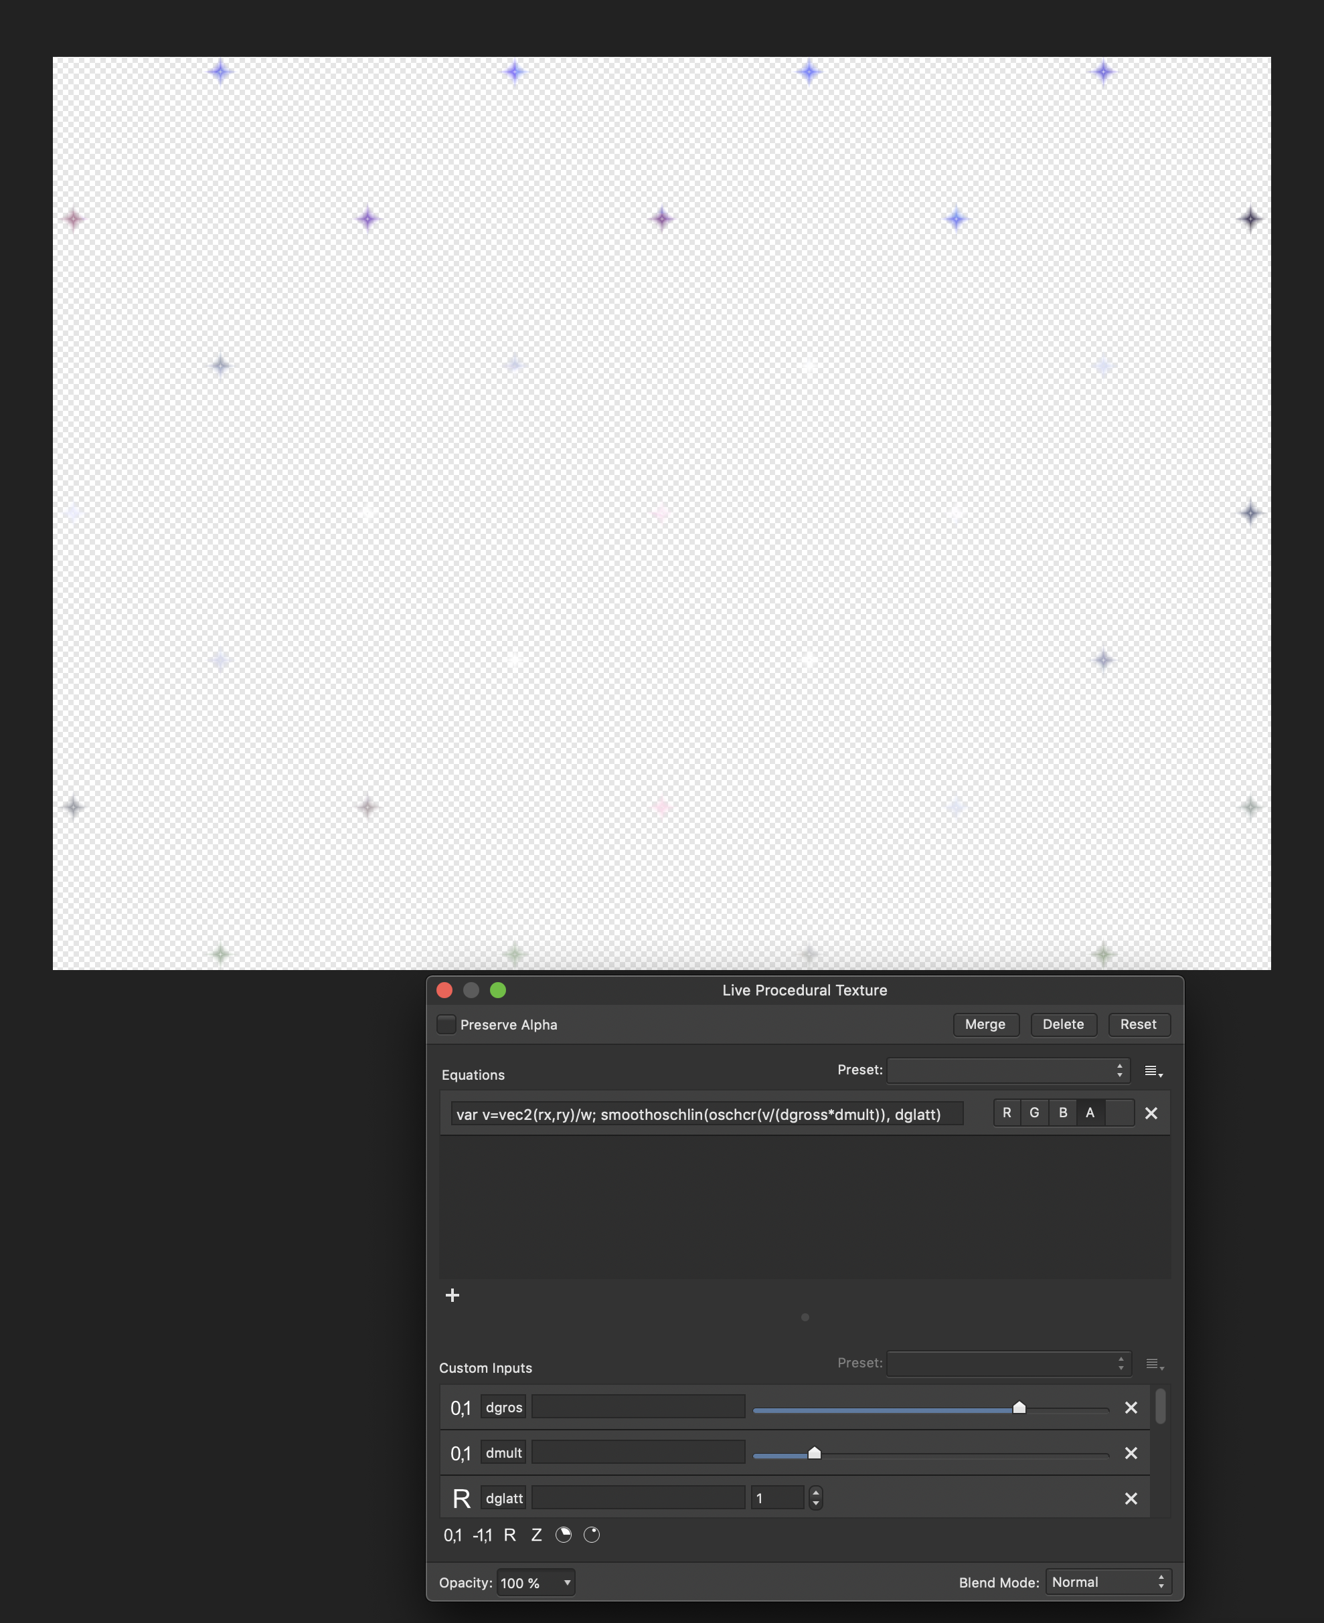Add an RGBA colour input

(x=592, y=1535)
